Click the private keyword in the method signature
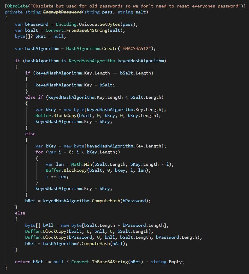This screenshot has height=274, width=249. pos(13,12)
